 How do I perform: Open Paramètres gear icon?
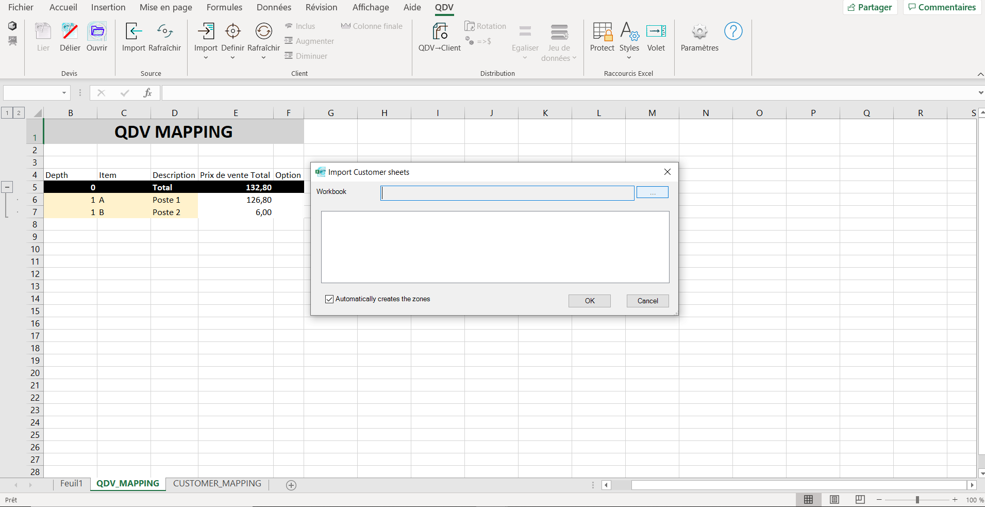click(699, 31)
